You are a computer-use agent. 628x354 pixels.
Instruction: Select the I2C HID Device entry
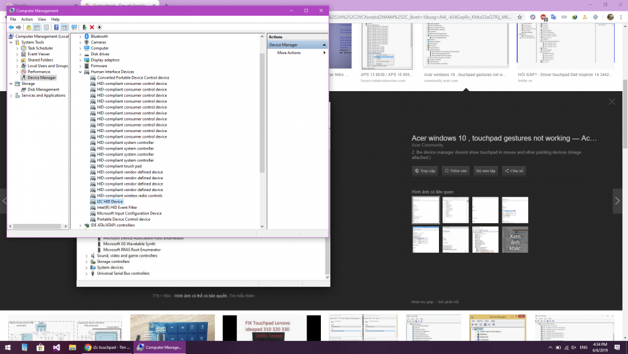pos(110,201)
